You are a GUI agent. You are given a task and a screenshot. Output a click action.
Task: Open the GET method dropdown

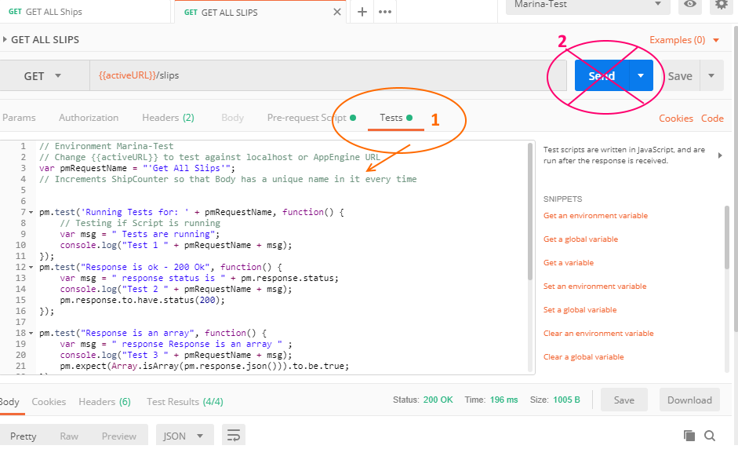coord(43,76)
